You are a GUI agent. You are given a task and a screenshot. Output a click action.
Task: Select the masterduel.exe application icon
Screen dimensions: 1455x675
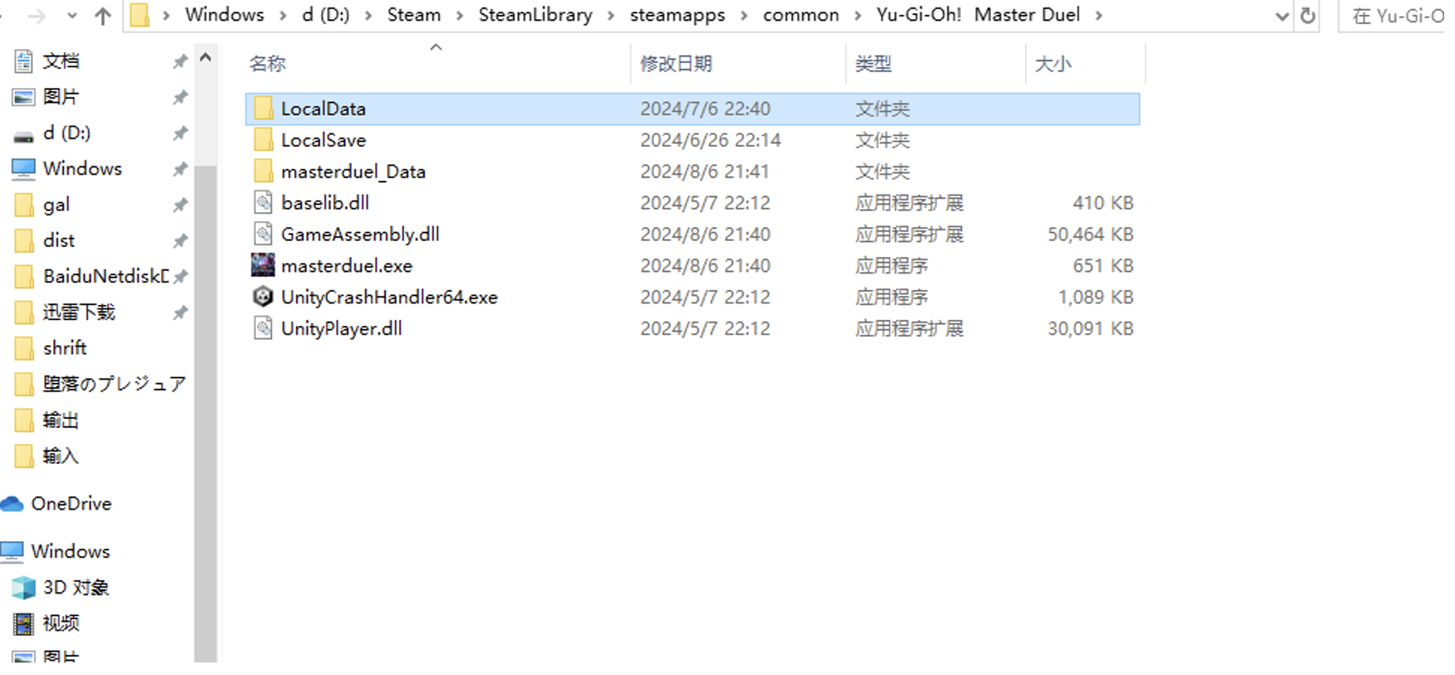[263, 265]
